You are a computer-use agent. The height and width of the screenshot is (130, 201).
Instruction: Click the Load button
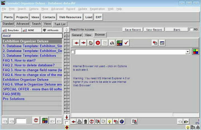click(x=89, y=17)
